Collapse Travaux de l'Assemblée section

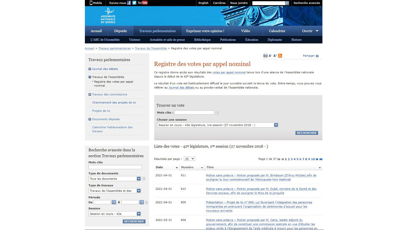point(90,77)
